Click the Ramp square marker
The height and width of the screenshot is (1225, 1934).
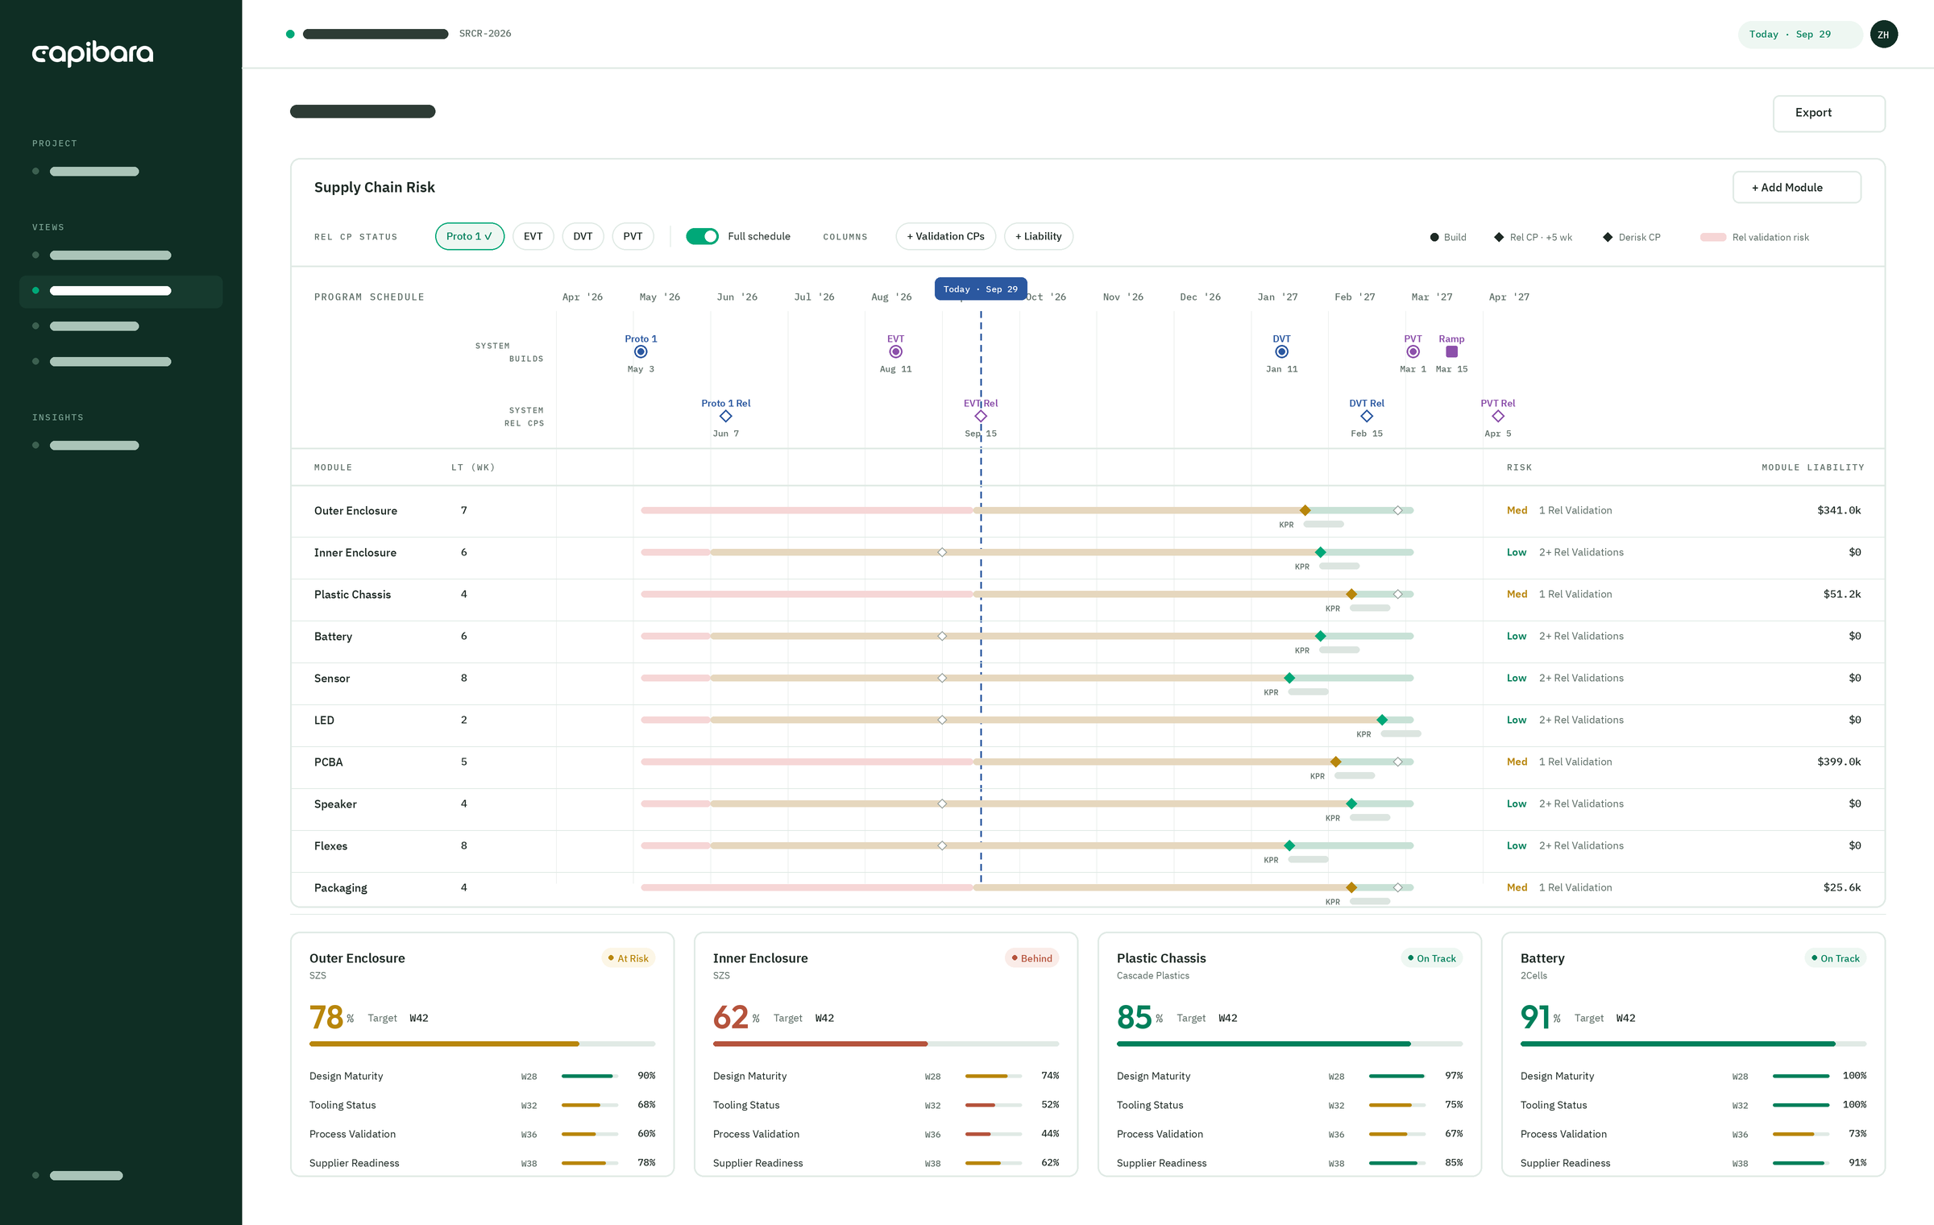(x=1451, y=352)
